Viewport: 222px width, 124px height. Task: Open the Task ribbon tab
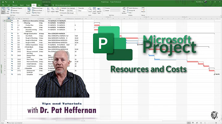click(x=9, y=5)
